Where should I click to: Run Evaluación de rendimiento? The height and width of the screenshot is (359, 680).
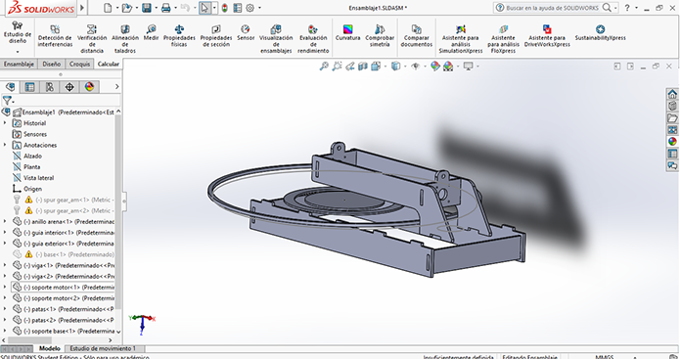pos(313,38)
